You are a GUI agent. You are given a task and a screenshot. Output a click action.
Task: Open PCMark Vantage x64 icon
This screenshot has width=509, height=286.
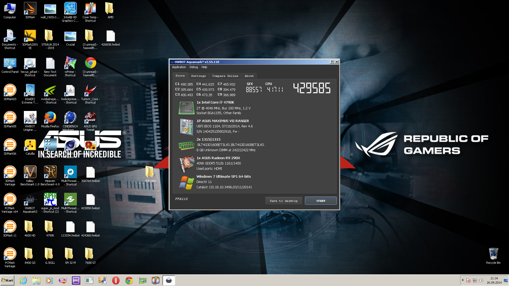point(10,203)
